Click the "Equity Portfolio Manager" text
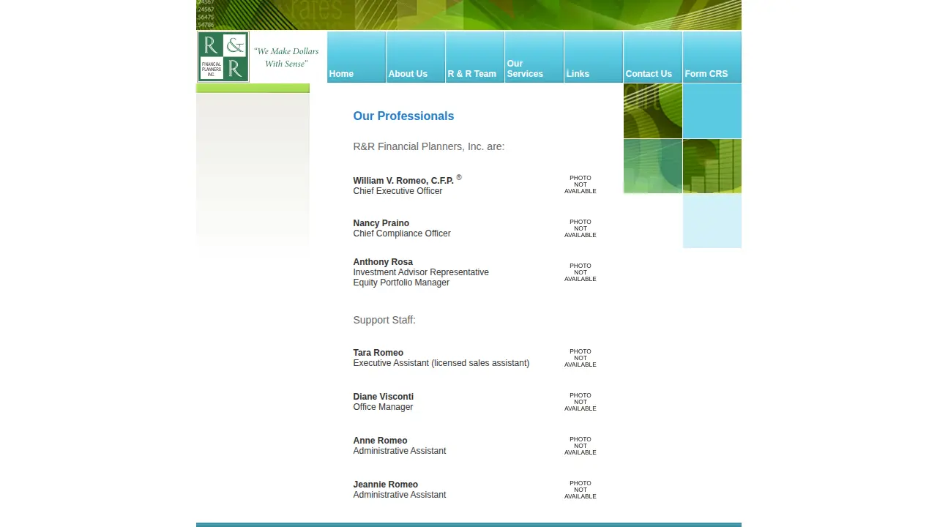Image resolution: width=937 pixels, height=527 pixels. click(401, 283)
